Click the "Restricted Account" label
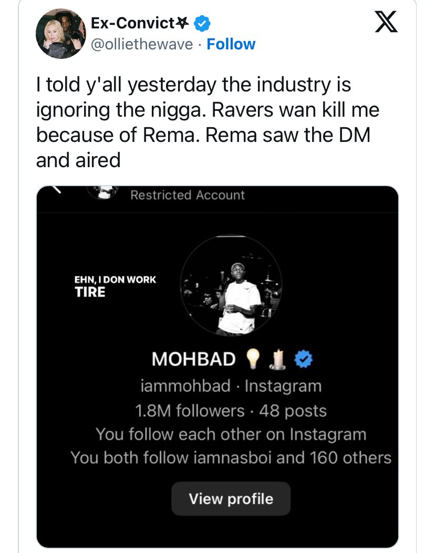435x553 pixels. point(188,195)
